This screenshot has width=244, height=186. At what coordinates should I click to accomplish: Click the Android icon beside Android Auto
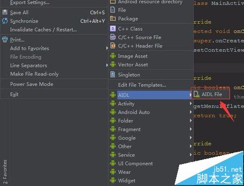(x=113, y=112)
